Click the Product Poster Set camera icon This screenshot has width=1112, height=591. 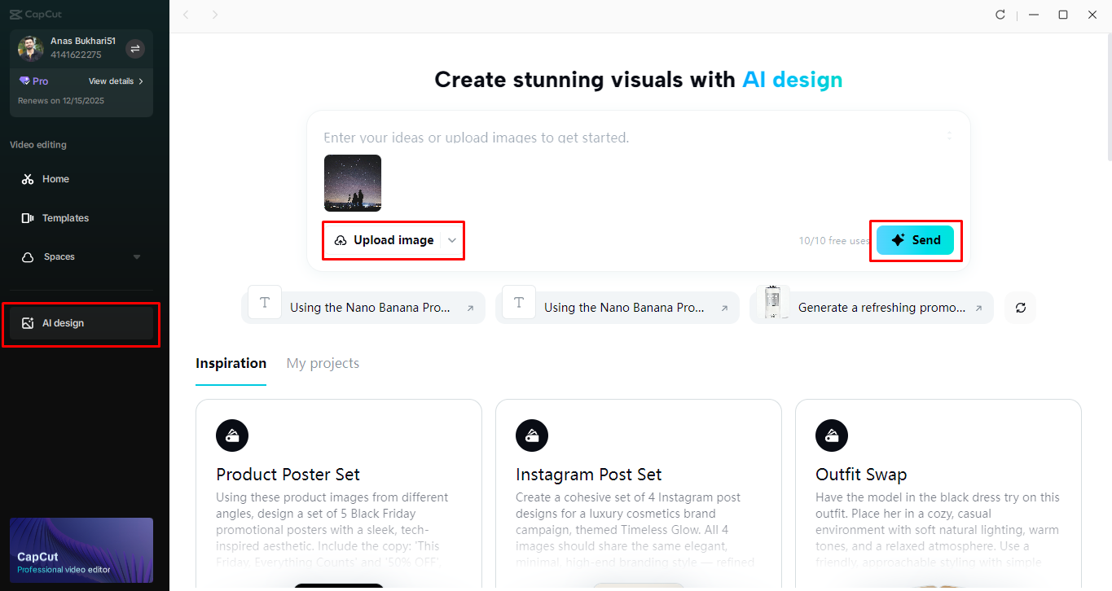(232, 436)
